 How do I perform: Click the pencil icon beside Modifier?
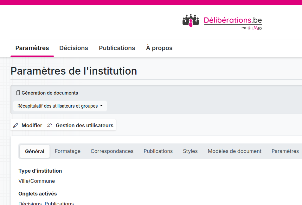point(16,125)
